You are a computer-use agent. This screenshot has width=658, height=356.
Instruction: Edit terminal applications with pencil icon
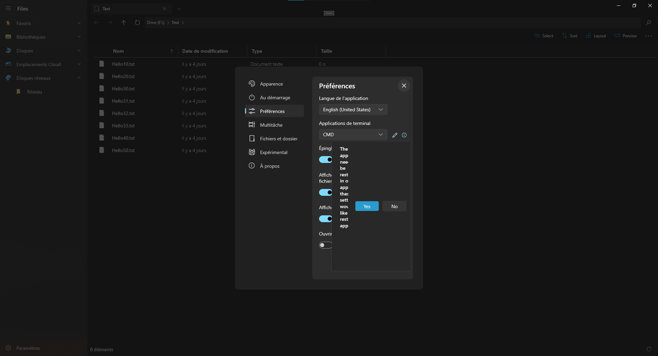pyautogui.click(x=395, y=135)
